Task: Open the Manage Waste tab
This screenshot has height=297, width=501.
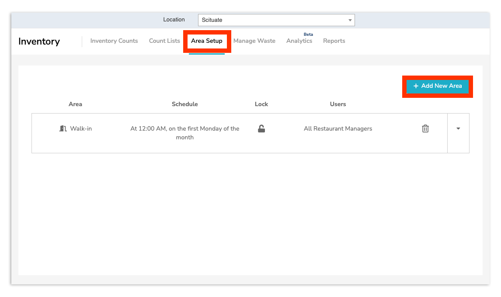Action: coord(254,41)
